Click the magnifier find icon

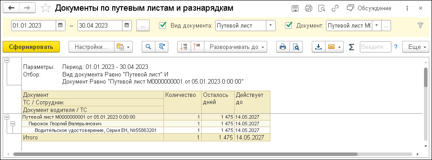click(148, 47)
